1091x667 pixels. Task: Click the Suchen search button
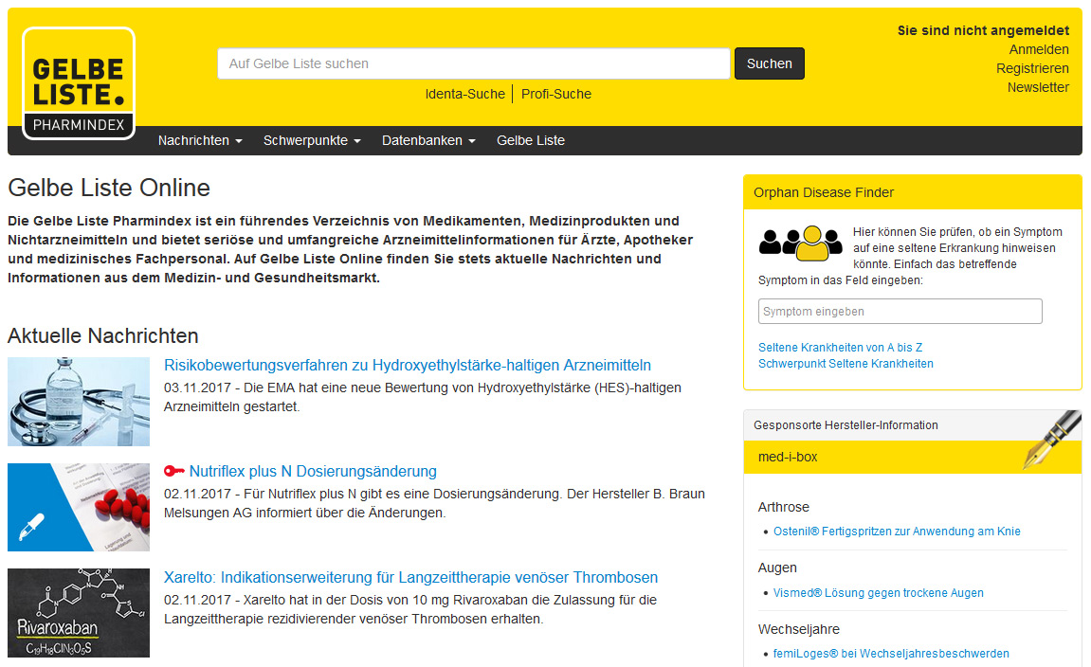pos(770,63)
